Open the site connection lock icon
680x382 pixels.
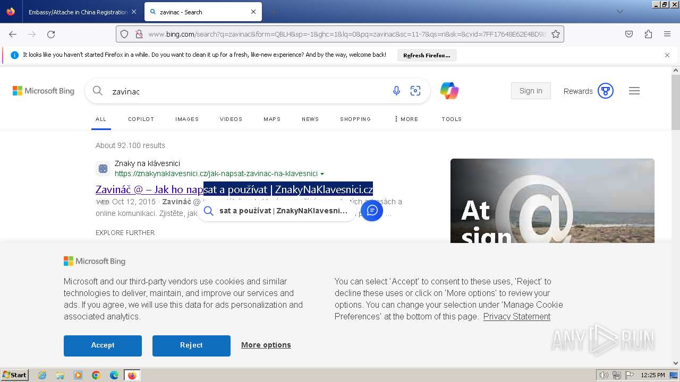click(139, 34)
